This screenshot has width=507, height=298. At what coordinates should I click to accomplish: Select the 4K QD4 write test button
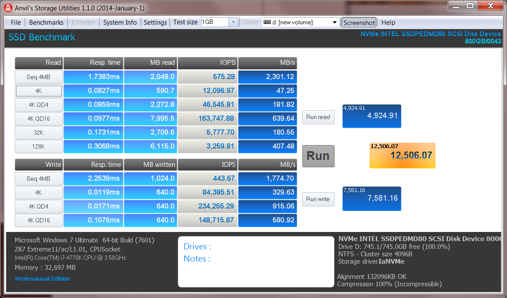38,206
